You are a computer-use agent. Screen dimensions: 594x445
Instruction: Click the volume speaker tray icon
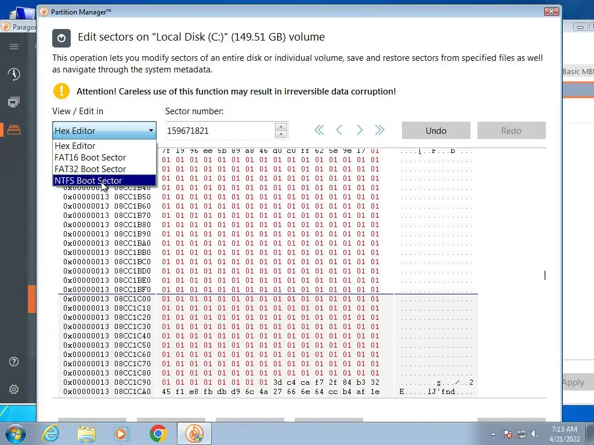pos(535,434)
